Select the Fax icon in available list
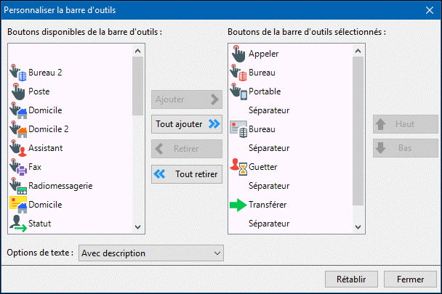Image resolution: width=442 pixels, height=294 pixels. click(18, 167)
